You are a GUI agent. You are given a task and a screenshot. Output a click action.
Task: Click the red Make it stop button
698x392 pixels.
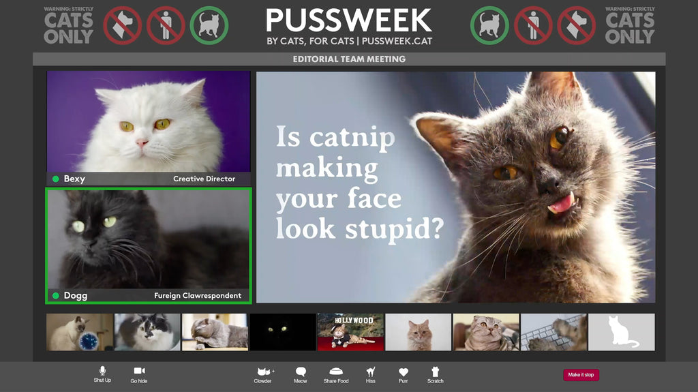(581, 375)
